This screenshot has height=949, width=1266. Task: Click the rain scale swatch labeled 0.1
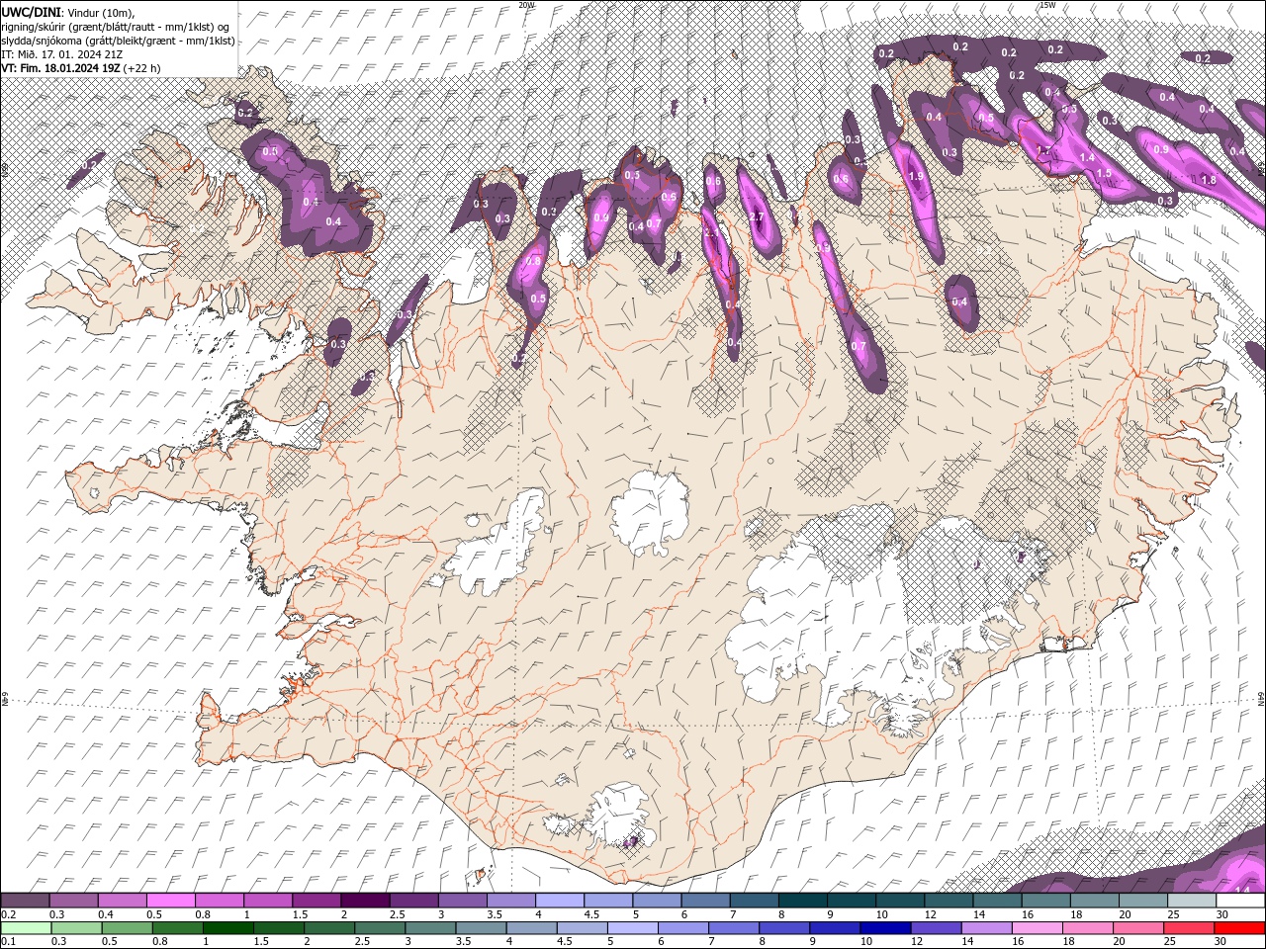point(26,927)
